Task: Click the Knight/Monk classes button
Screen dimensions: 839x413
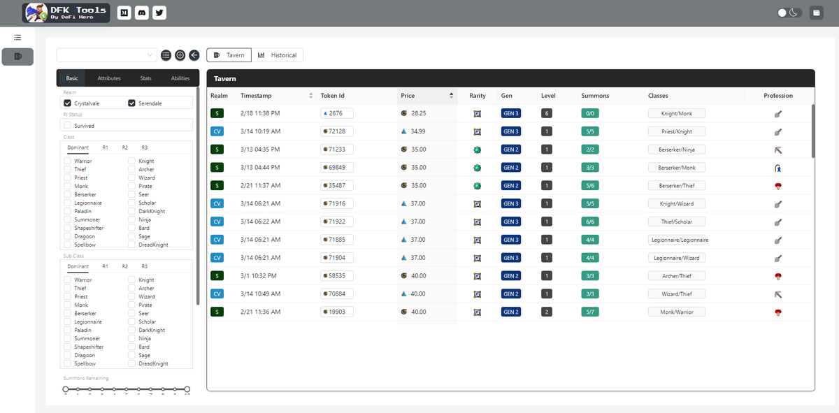Action: point(677,113)
